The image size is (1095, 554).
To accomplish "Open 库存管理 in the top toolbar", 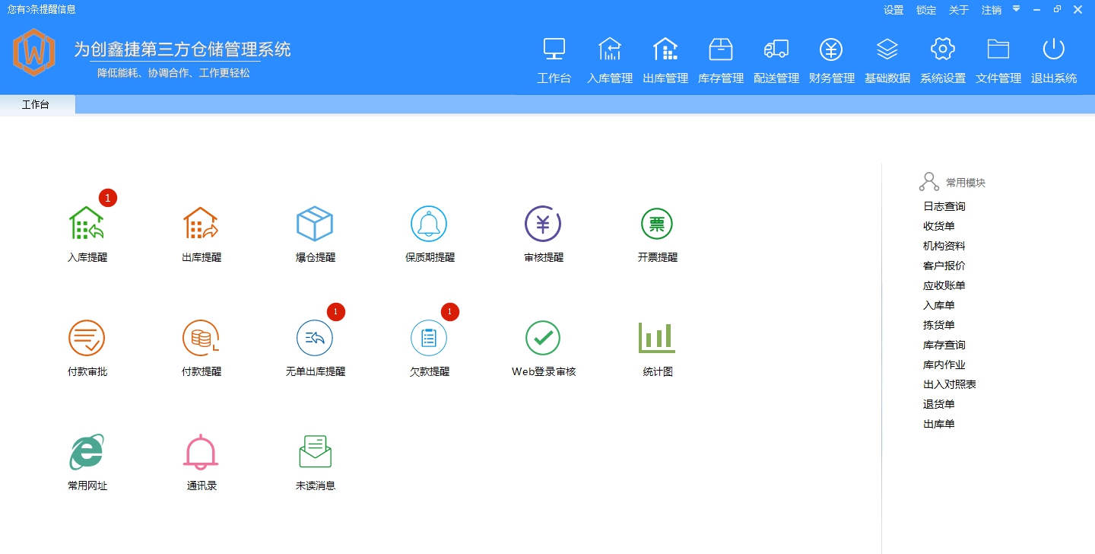I will [x=721, y=59].
